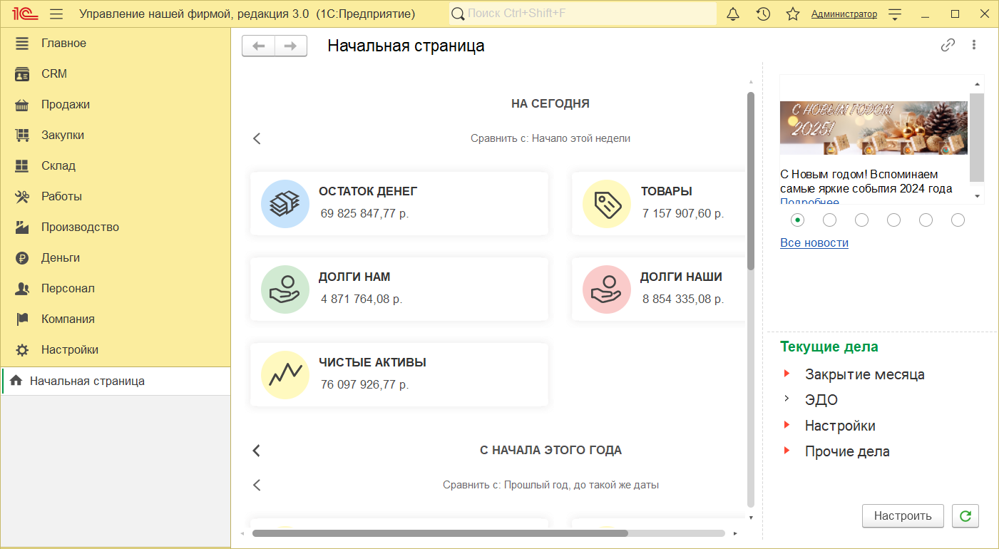Open the Склад section
The height and width of the screenshot is (549, 999).
(116, 165)
